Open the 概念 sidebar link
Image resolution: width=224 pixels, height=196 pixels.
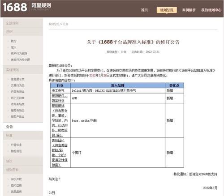point(13,41)
